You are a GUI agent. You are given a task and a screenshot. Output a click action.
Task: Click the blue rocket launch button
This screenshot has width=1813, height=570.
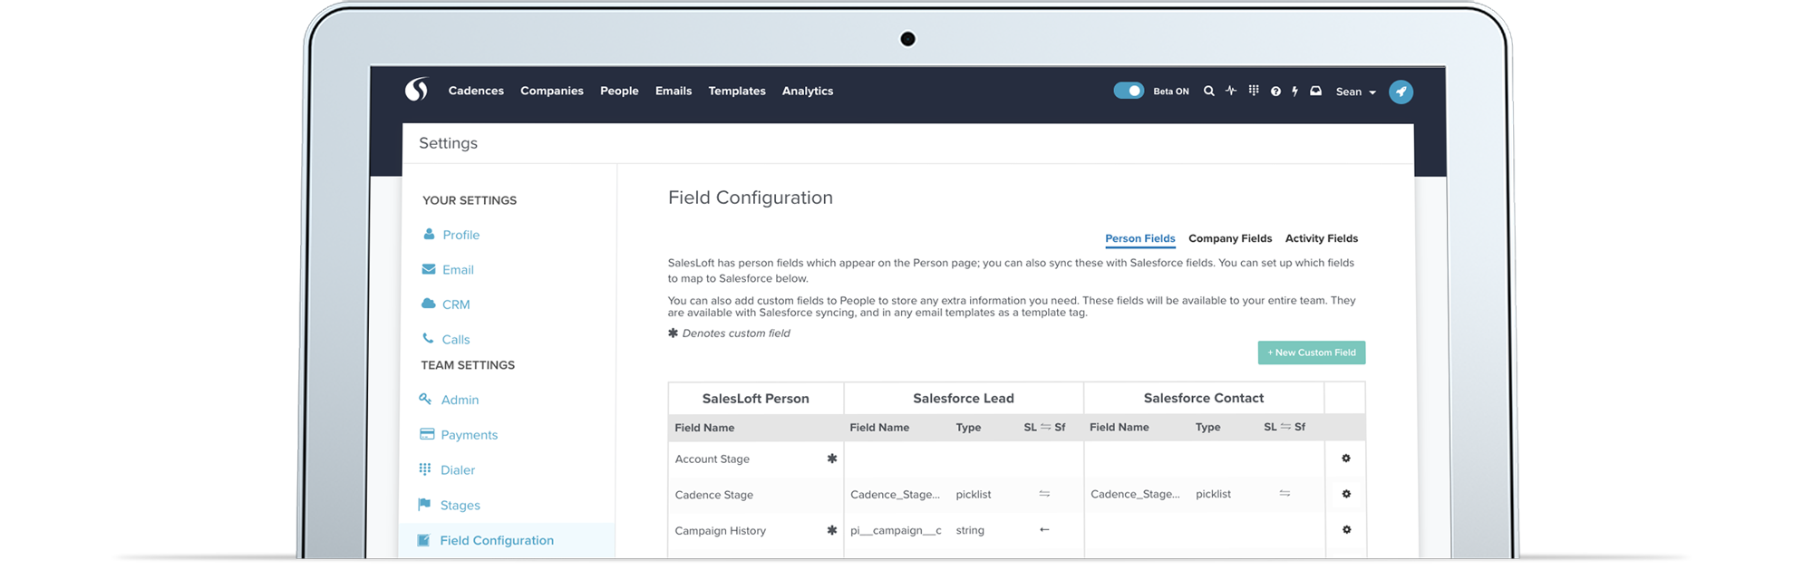pyautogui.click(x=1401, y=92)
